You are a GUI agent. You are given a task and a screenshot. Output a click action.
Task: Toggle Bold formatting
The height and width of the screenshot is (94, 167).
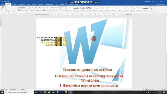pyautogui.click(x=19, y=10)
